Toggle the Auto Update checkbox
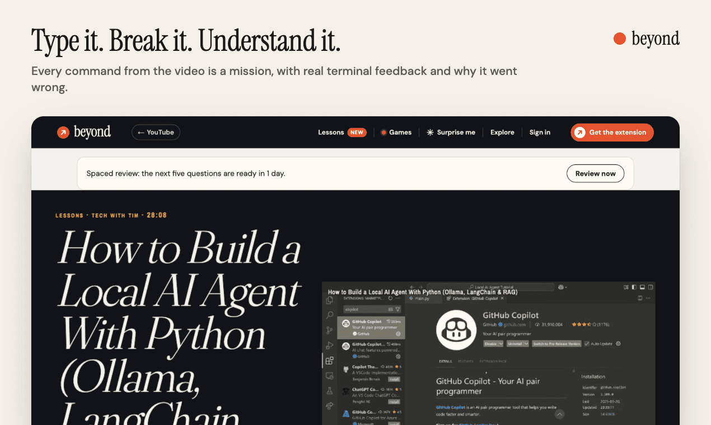 [587, 343]
